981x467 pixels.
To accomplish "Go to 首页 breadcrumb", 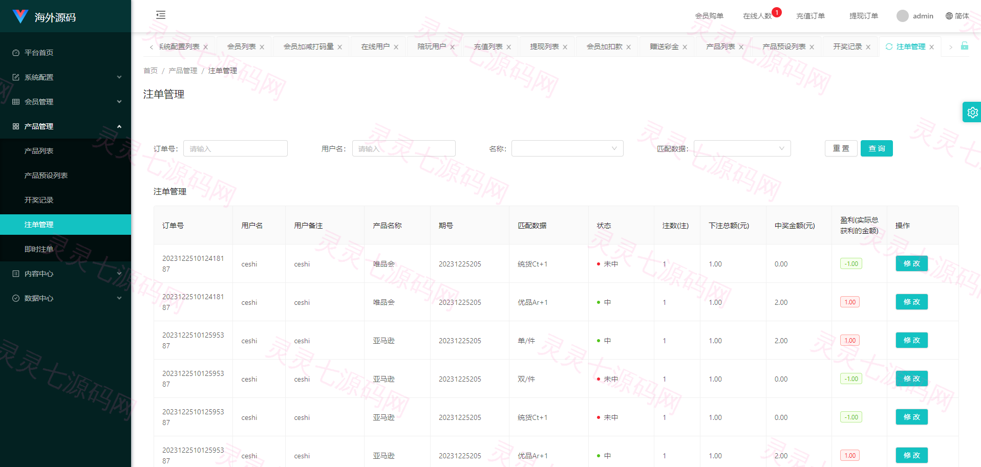I will point(151,71).
